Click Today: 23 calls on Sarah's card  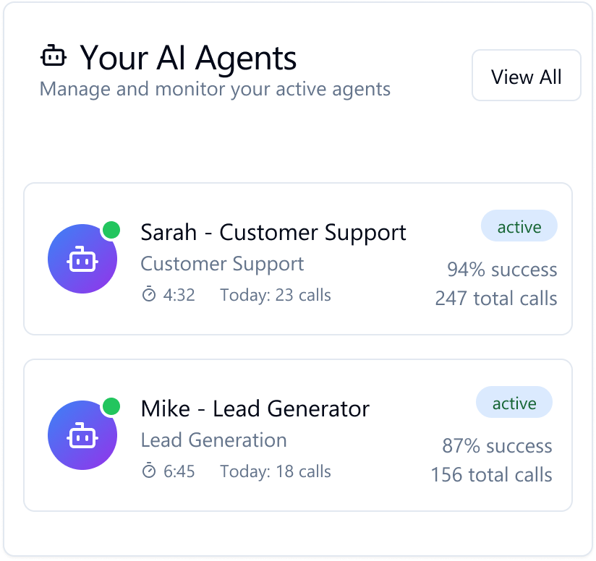(276, 295)
